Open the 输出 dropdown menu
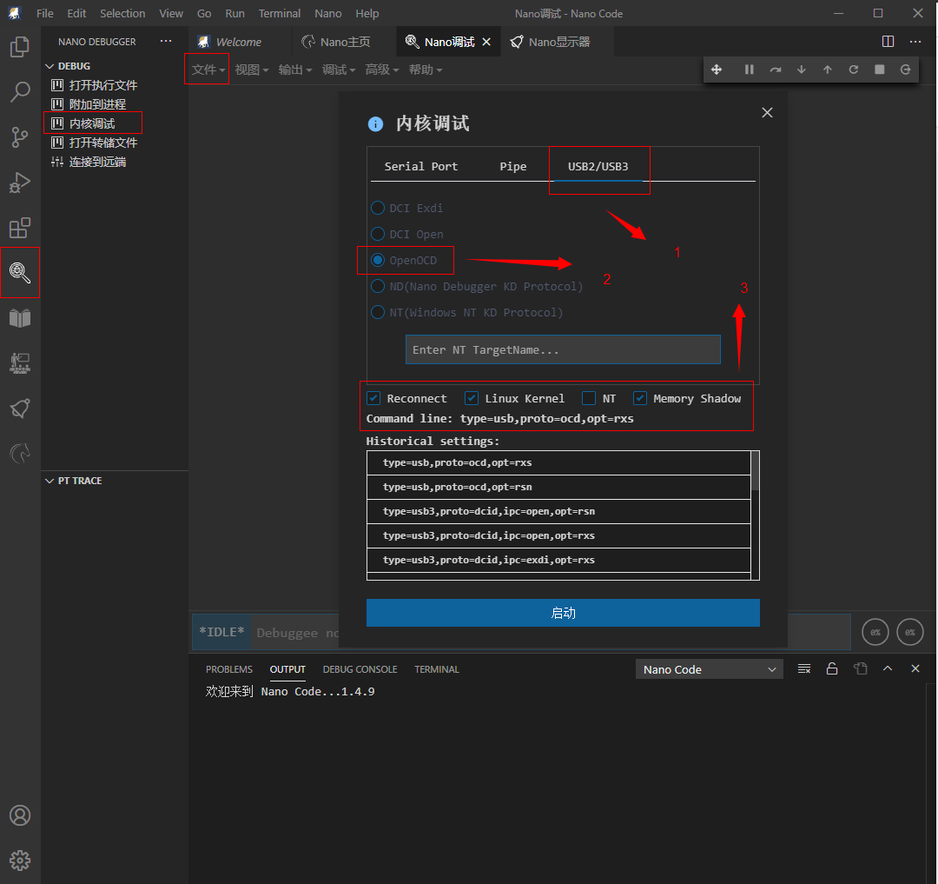The height and width of the screenshot is (884, 938). [x=295, y=70]
